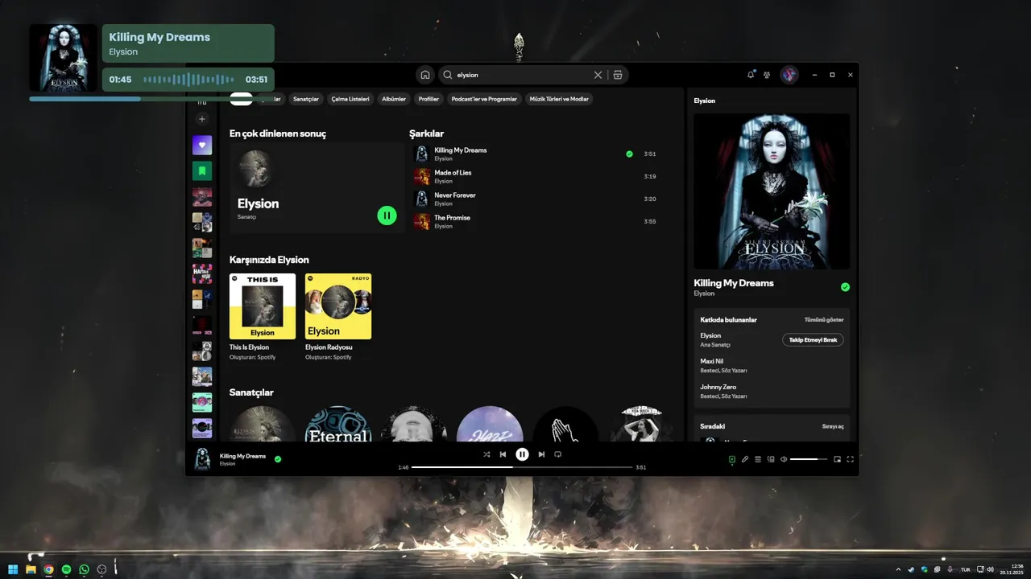Open This Is Elysion playlist thumbnail
The height and width of the screenshot is (579, 1031).
(x=263, y=306)
